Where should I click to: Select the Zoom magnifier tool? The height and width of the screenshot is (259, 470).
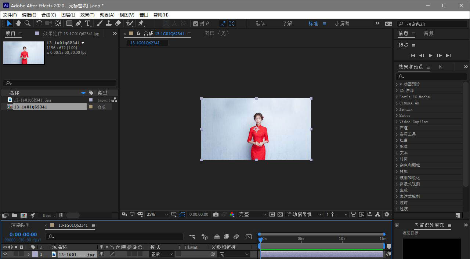point(28,23)
